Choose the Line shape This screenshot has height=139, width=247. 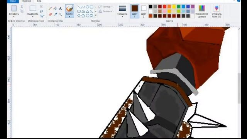click(x=79, y=7)
